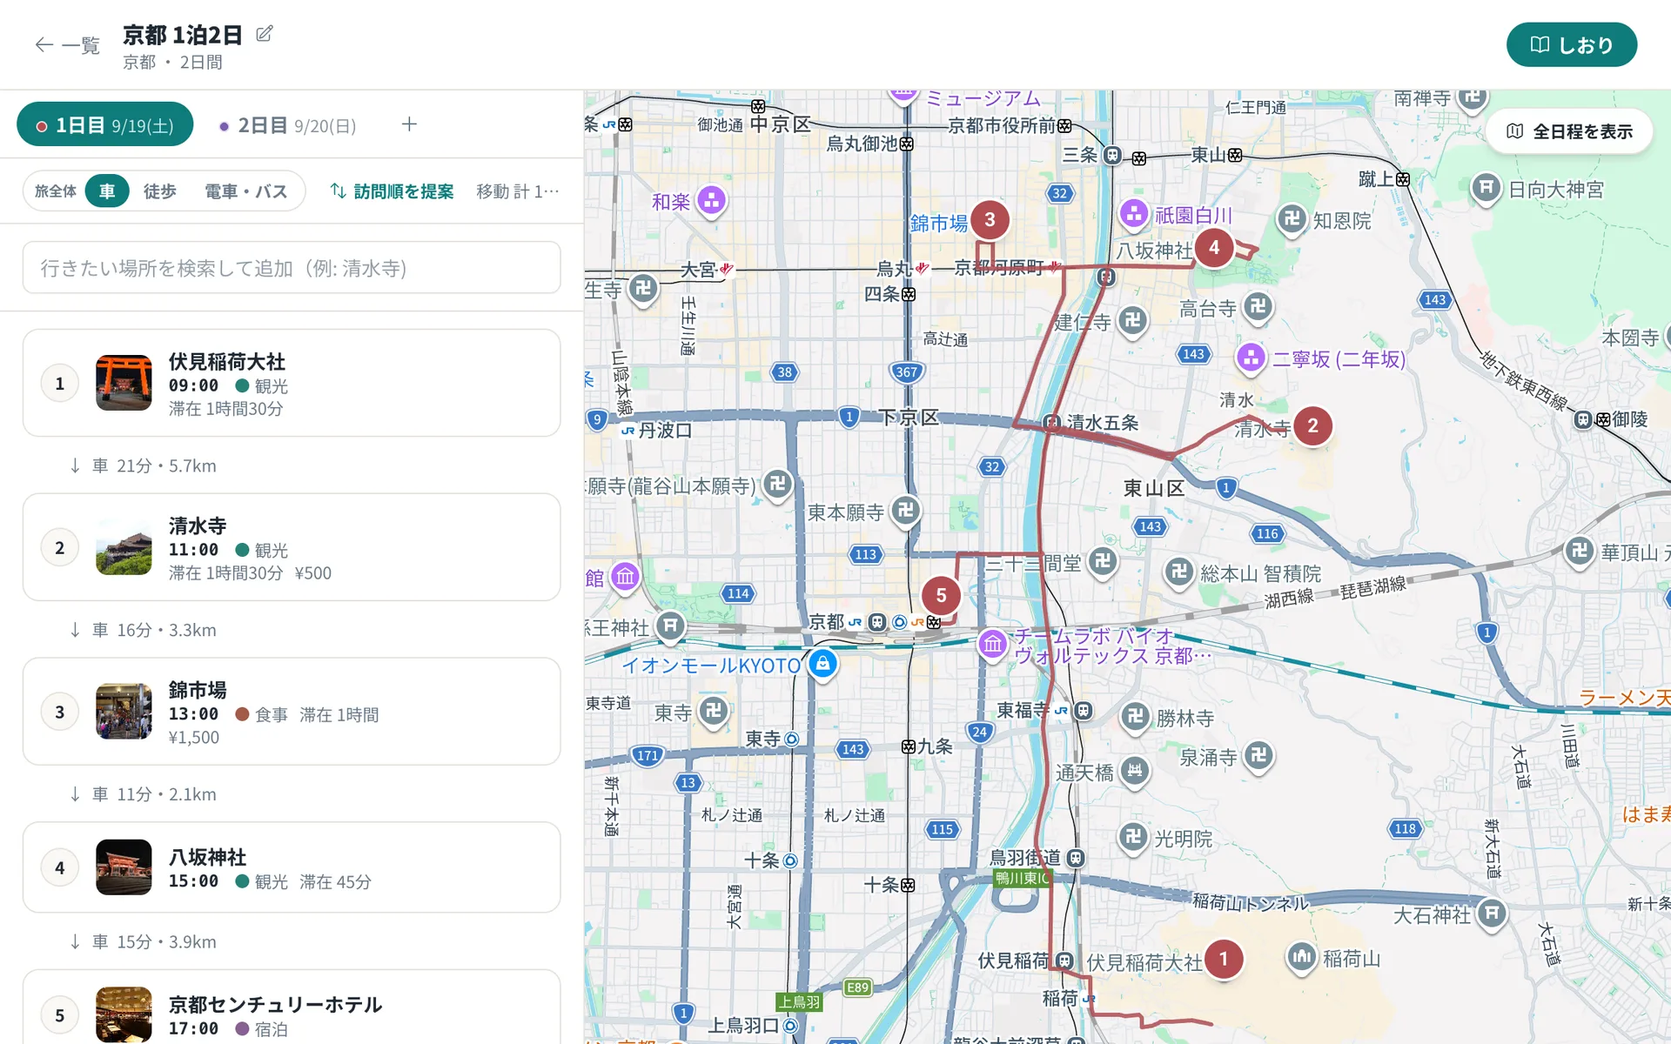
Task: Click map marker 4 at 八坂神社
Action: (1214, 247)
